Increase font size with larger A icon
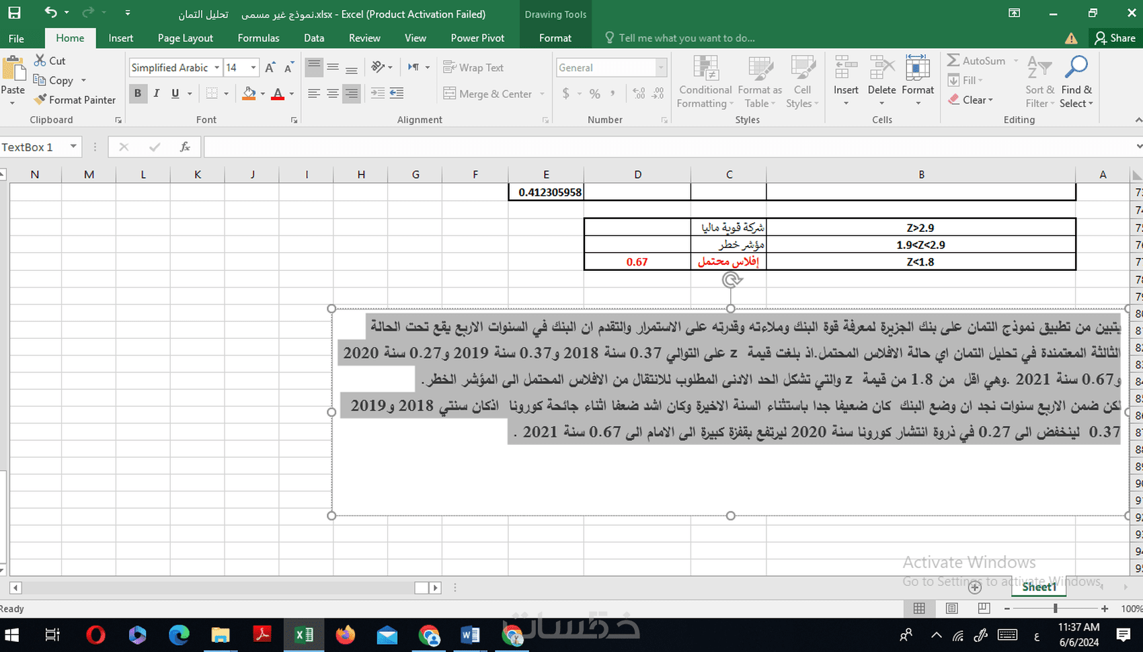 [x=270, y=67]
